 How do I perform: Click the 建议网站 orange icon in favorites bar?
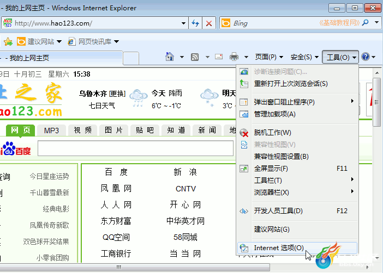click(x=21, y=41)
